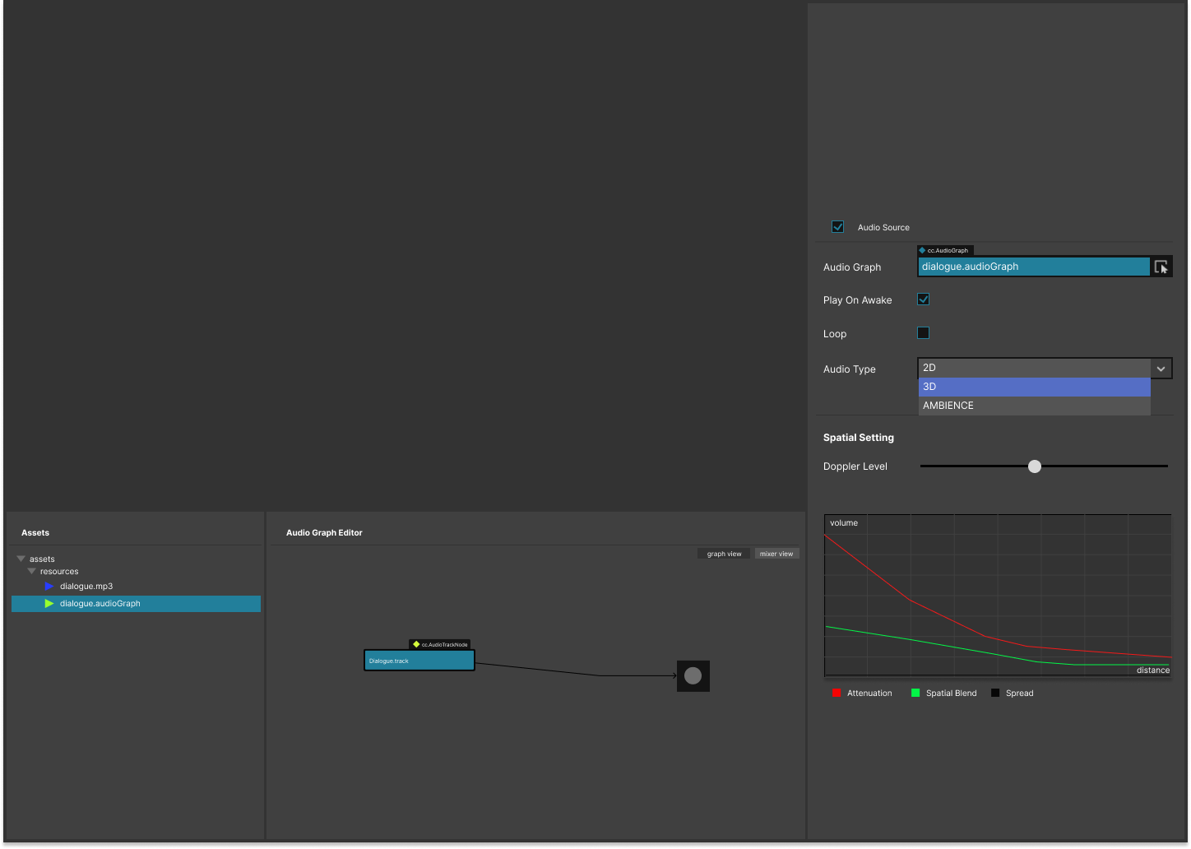The width and height of the screenshot is (1191, 849).
Task: Click the black Spread legend marker
Action: pos(995,693)
